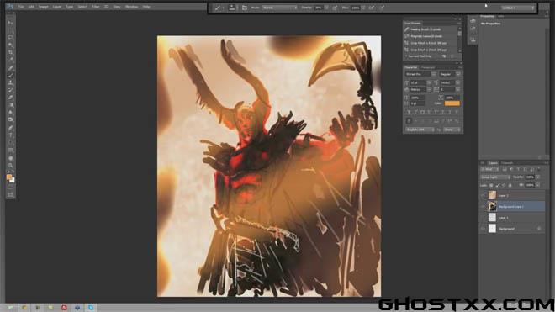Viewport: 555px width, 312px height.
Task: Select the Crop tool
Action: point(11,52)
